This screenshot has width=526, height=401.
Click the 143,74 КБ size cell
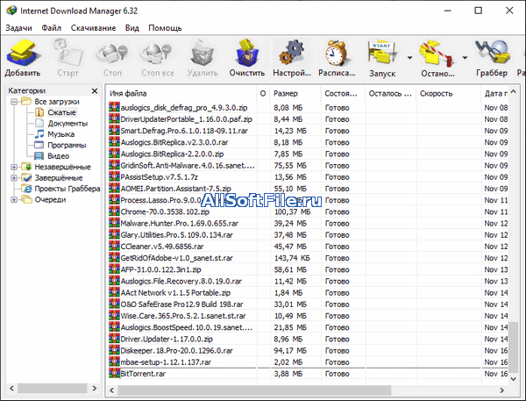click(292, 258)
